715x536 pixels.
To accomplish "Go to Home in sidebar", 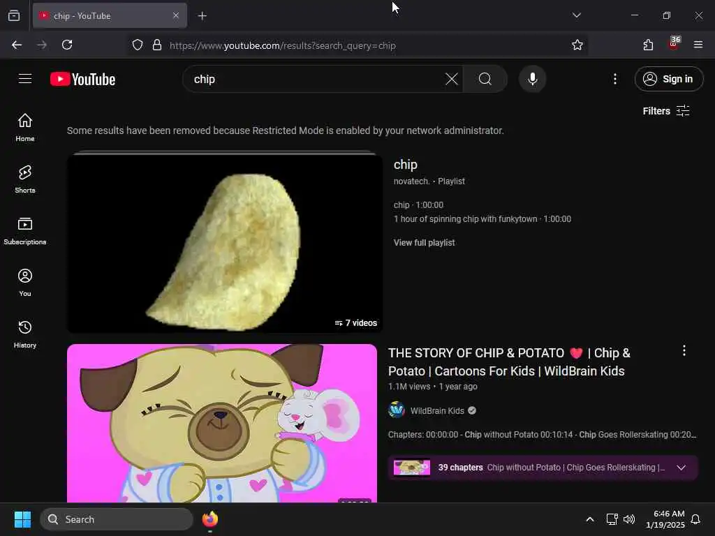I will [x=25, y=128].
